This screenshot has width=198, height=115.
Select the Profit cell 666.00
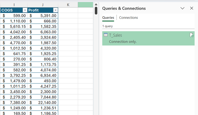(x=43, y=21)
